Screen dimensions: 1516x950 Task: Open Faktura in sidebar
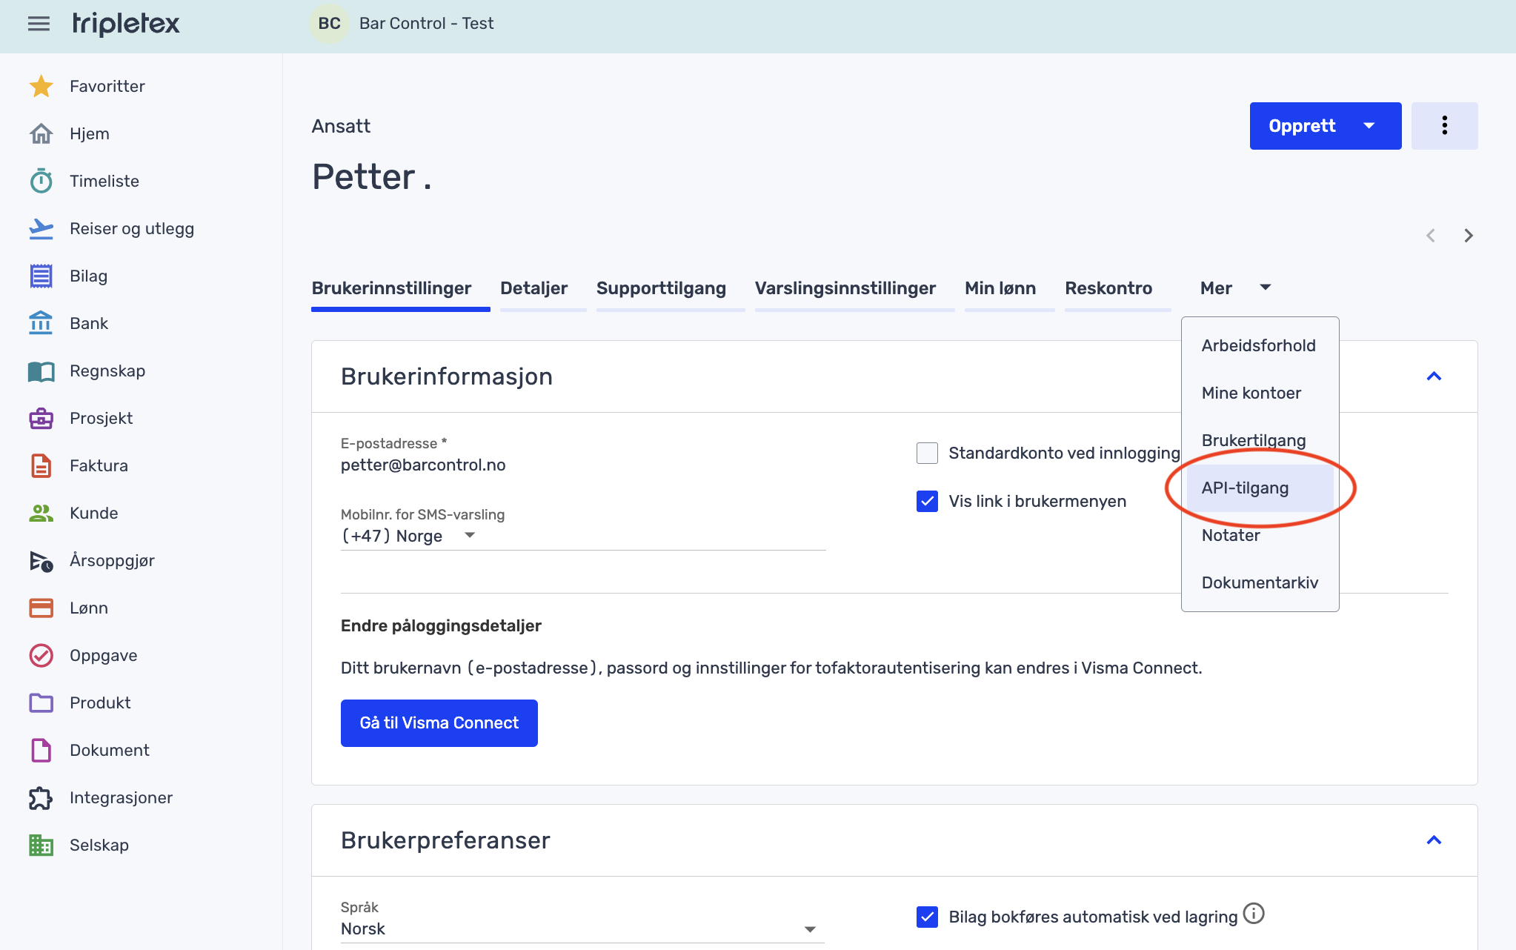coord(99,465)
